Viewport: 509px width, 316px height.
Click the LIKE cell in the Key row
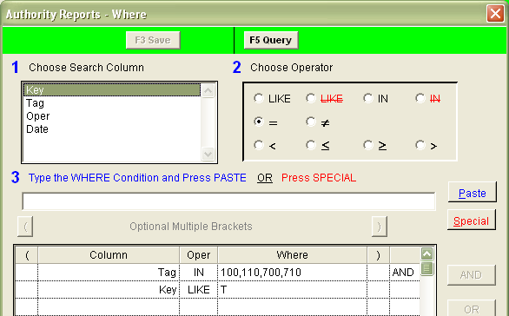(x=198, y=289)
